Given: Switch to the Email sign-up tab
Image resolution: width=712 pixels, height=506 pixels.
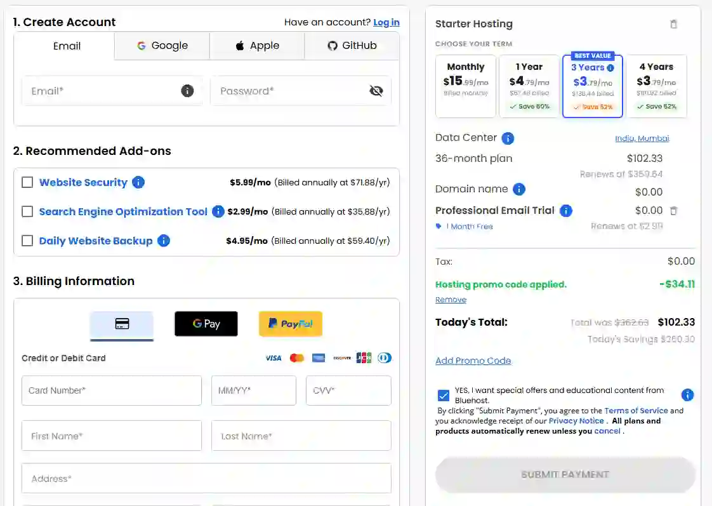Looking at the screenshot, I should [x=67, y=46].
